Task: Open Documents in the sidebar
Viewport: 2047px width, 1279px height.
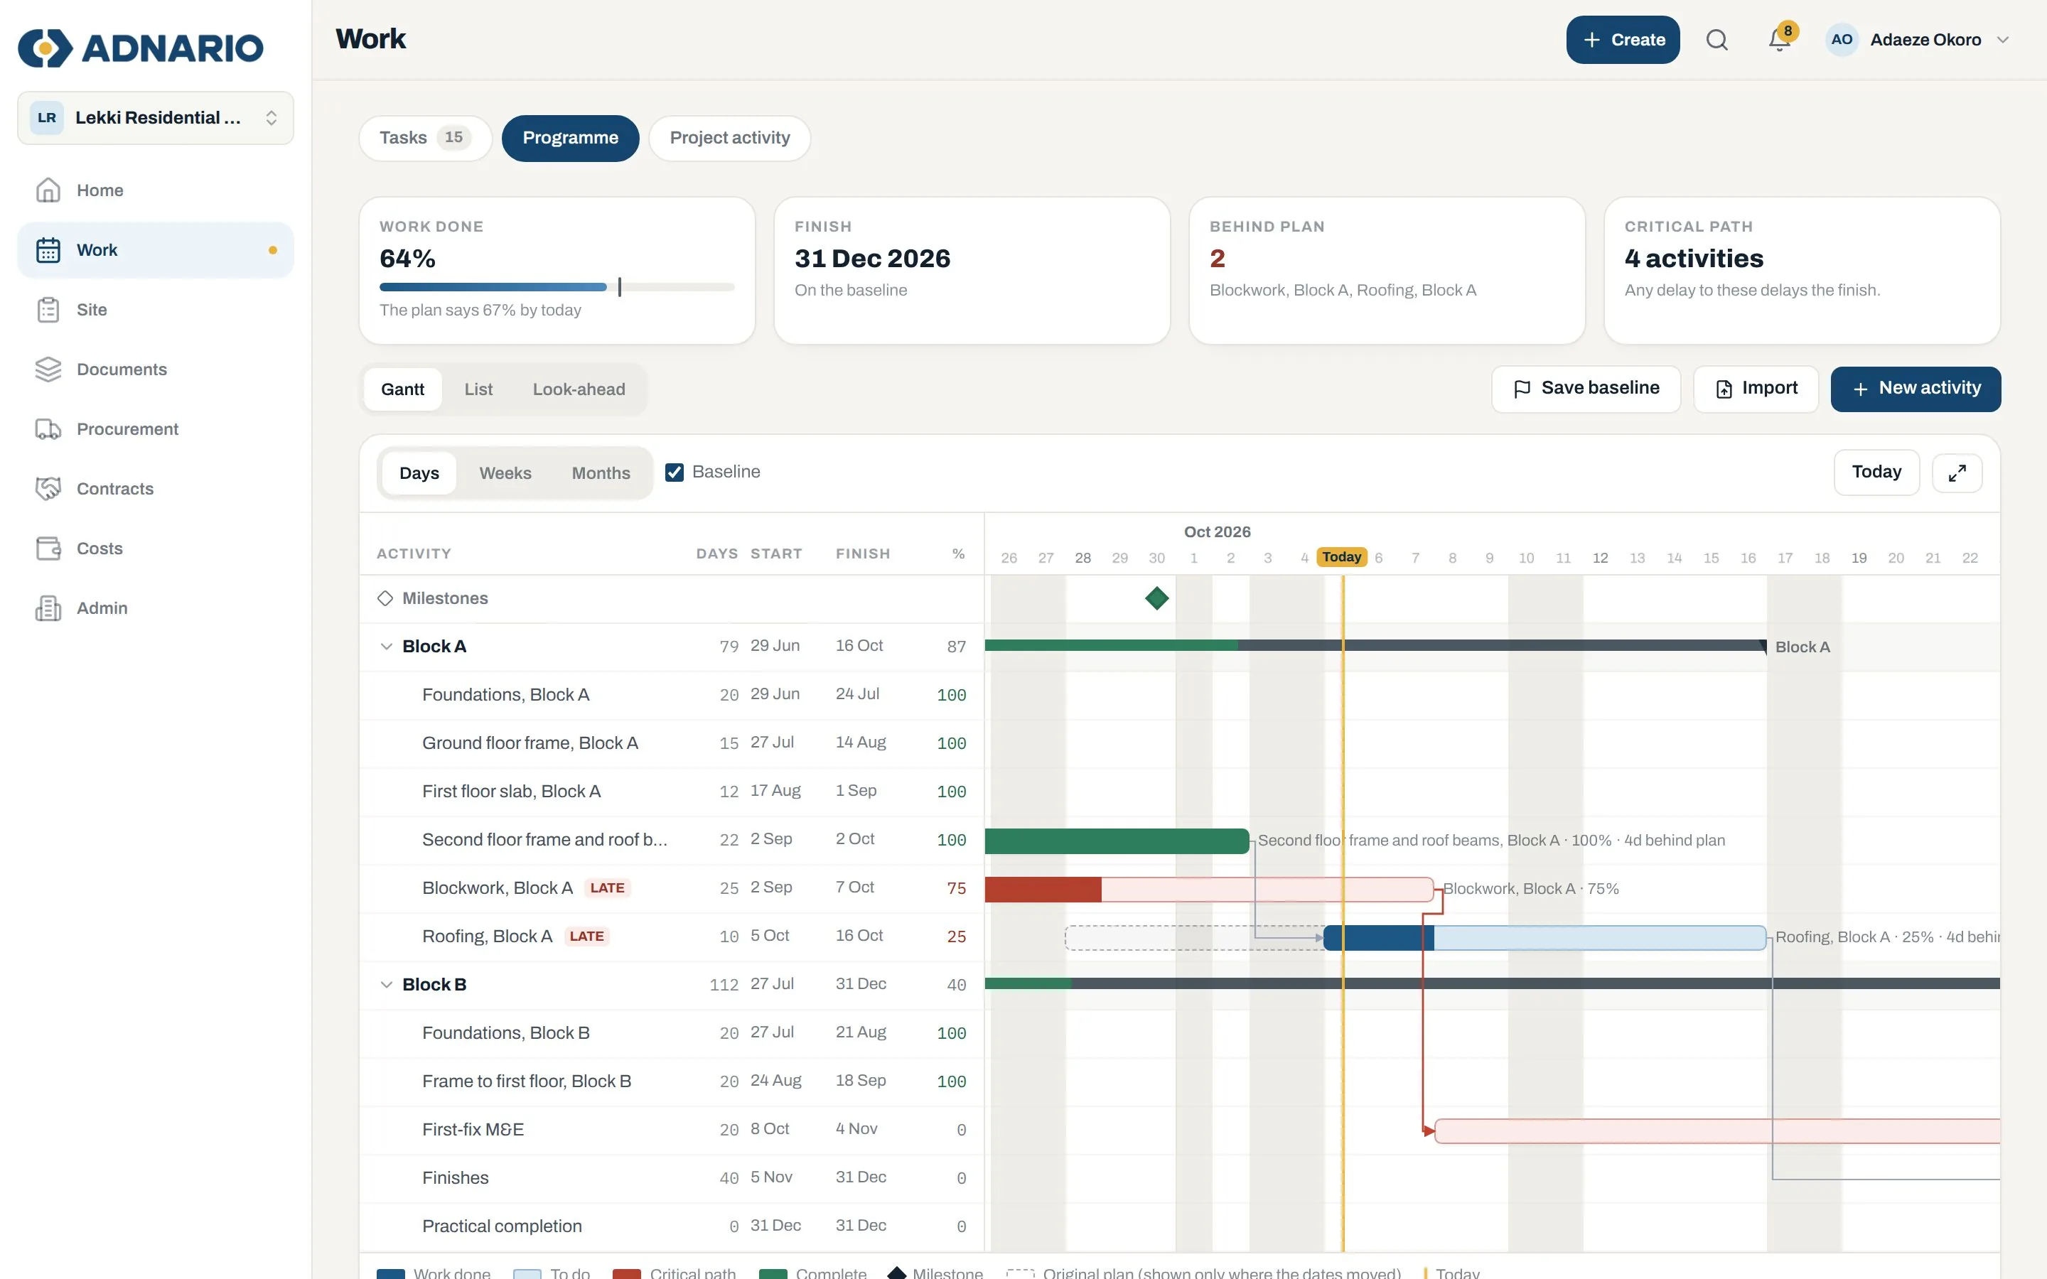Action: [x=156, y=369]
